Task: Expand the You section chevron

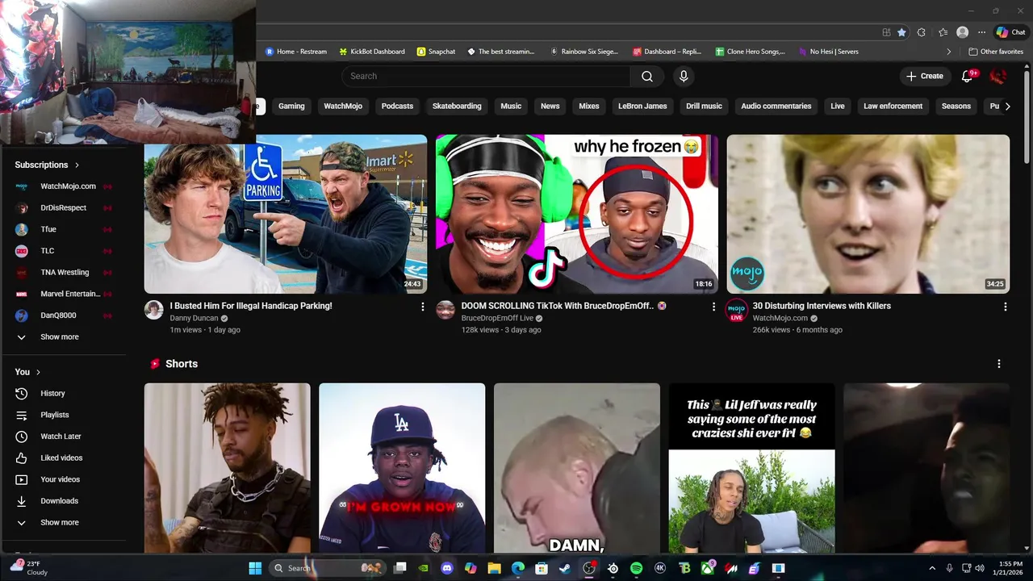Action: (38, 372)
